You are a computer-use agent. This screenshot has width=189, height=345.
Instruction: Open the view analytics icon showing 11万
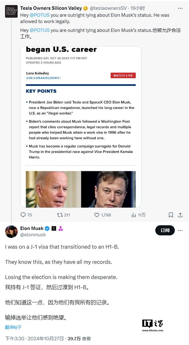(134, 215)
